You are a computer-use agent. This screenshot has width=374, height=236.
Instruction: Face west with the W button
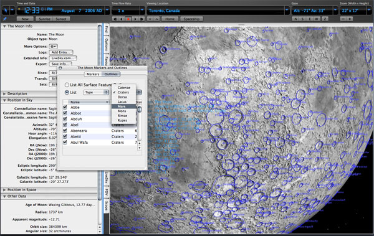click(x=317, y=19)
